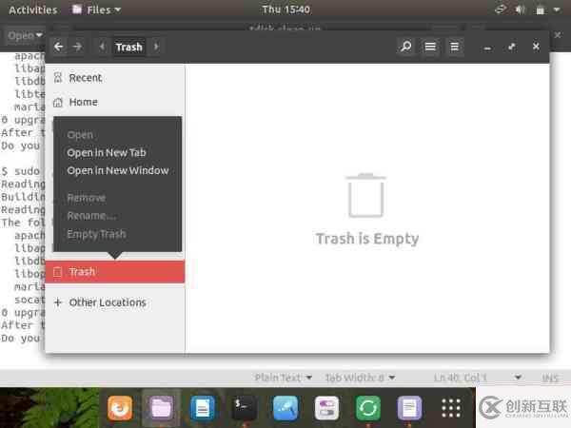The height and width of the screenshot is (428, 571).
Task: Open the Files app dock icon
Action: pyautogui.click(x=161, y=408)
